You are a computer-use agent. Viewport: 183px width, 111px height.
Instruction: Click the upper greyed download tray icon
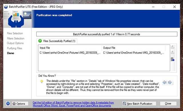pos(173,47)
